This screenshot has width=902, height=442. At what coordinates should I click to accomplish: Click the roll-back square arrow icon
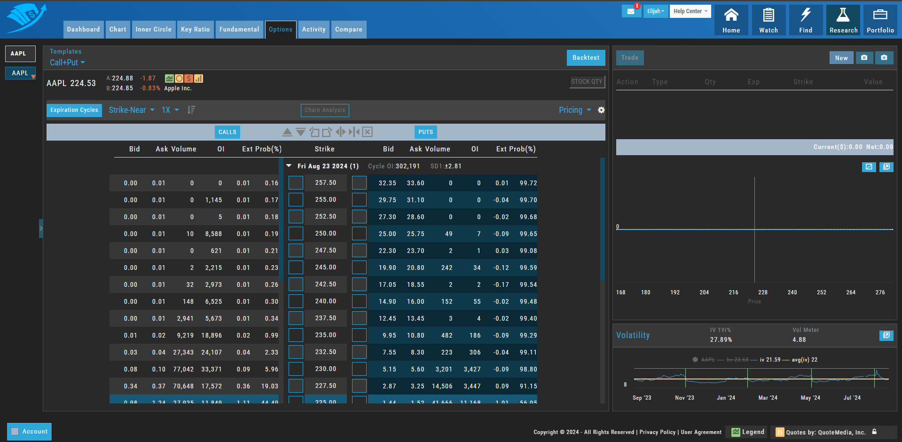314,132
